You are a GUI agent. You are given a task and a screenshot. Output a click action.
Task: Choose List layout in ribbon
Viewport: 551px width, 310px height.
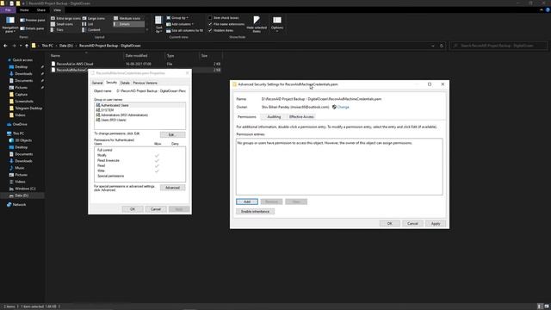[x=88, y=24]
